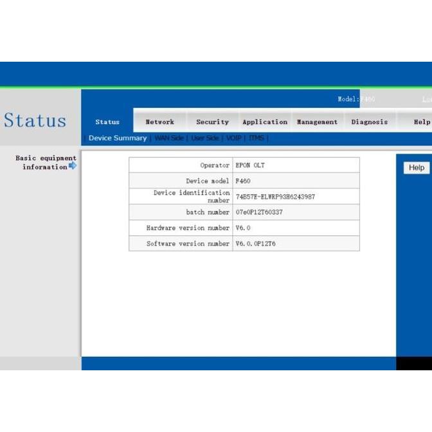Click the software version number value

pyautogui.click(x=255, y=244)
